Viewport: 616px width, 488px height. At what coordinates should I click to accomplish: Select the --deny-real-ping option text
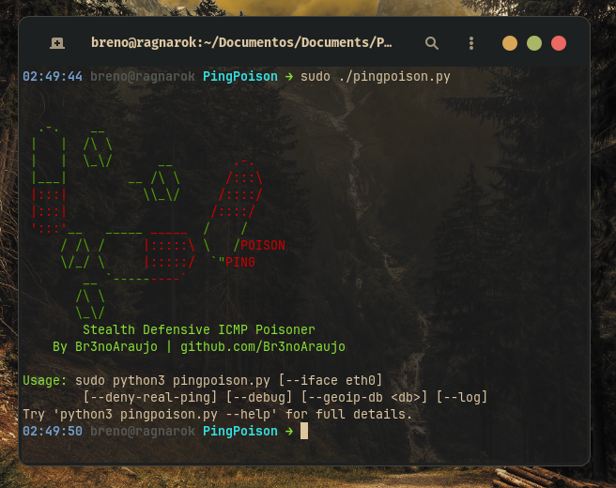150,397
